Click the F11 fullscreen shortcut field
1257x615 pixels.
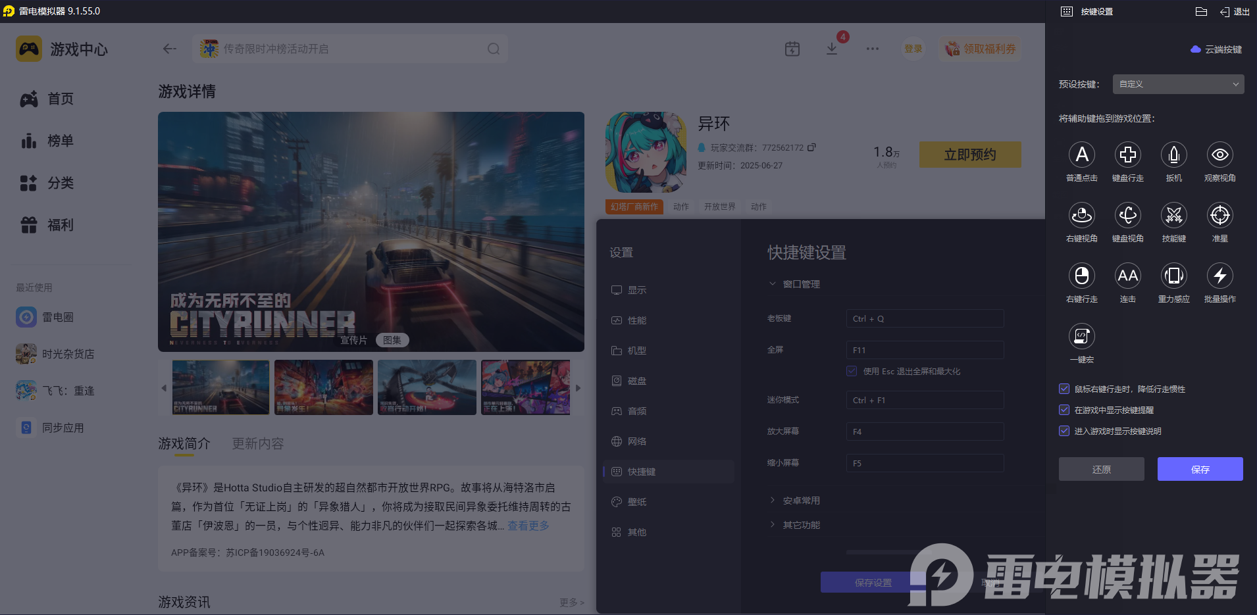tap(924, 349)
